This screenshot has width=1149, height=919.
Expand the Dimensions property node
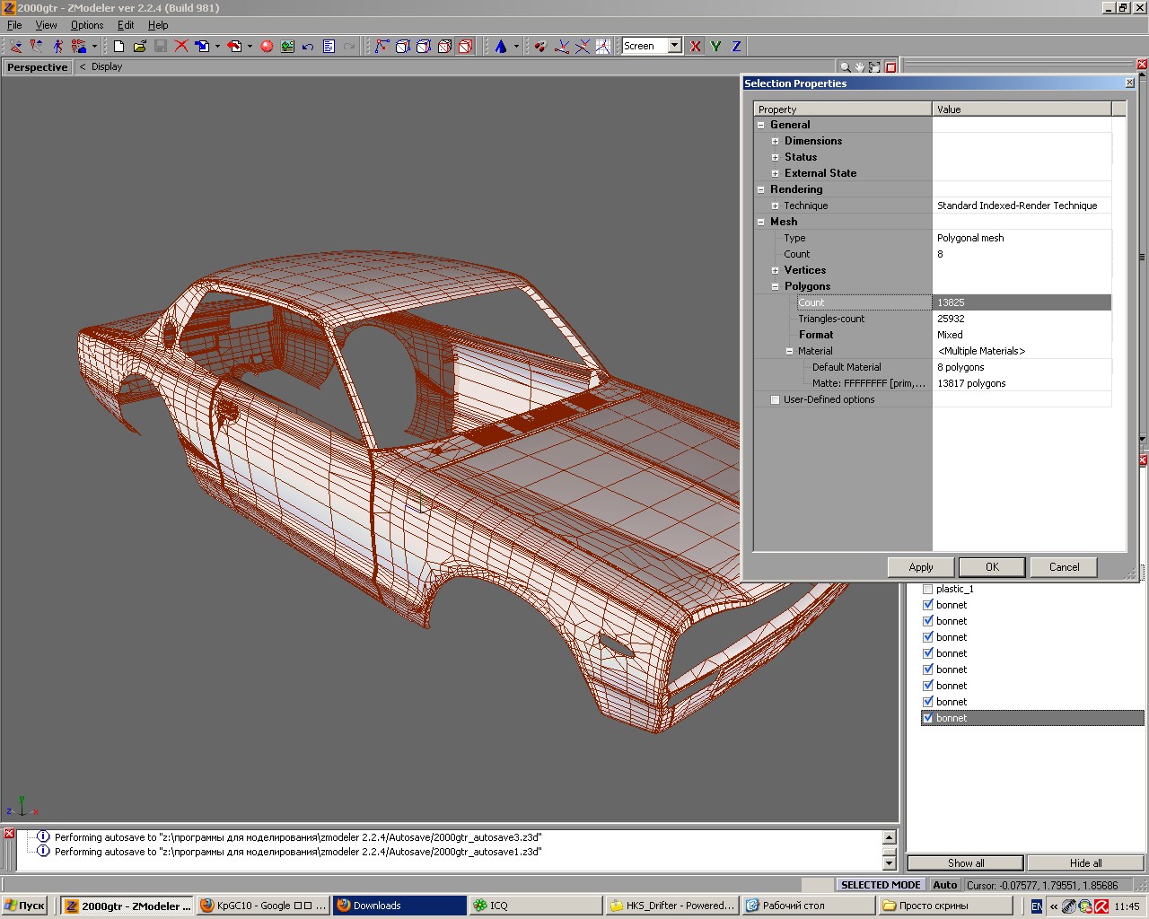776,141
